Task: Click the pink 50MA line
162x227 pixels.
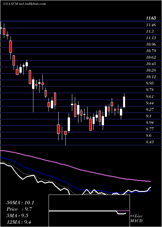Action: (x=75, y=168)
